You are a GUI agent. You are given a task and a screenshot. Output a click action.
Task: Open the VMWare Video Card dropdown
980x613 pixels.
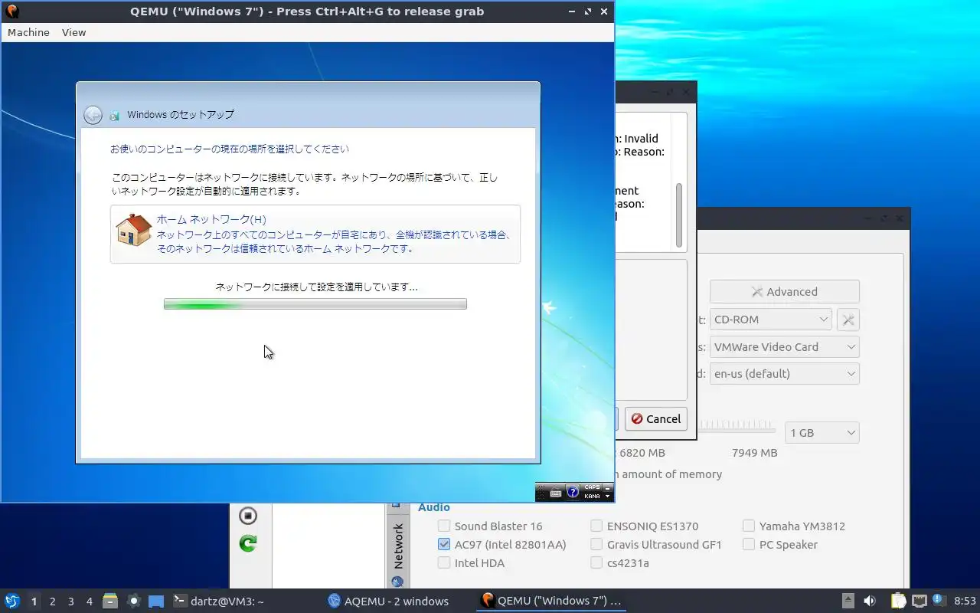pos(784,346)
